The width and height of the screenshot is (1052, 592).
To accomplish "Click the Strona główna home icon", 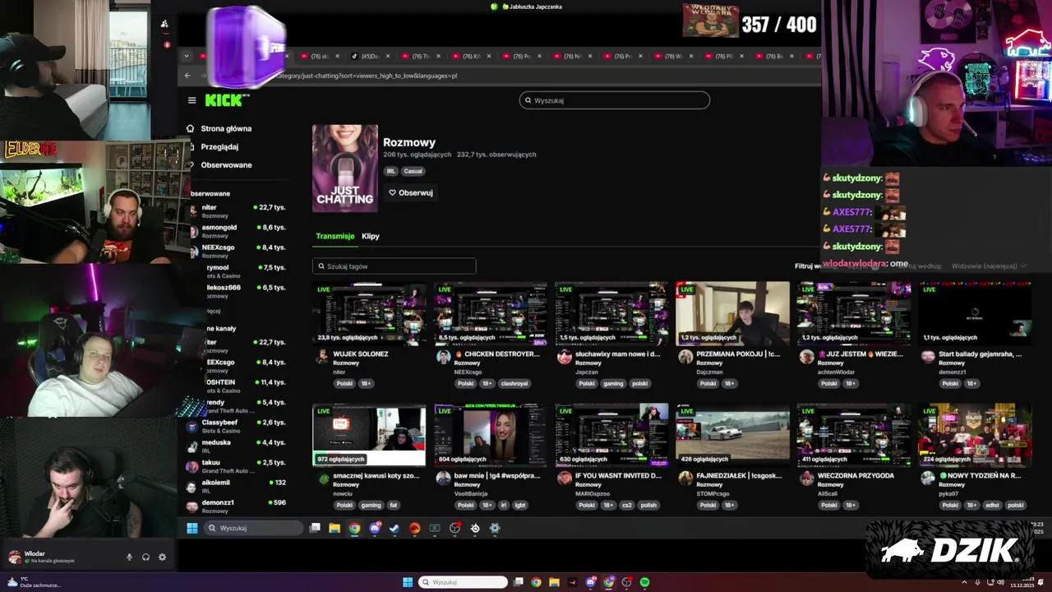I will 190,128.
